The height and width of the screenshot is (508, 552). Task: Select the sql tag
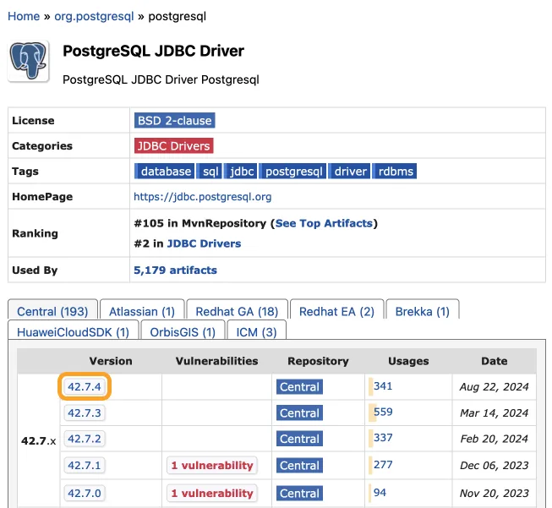[x=210, y=171]
